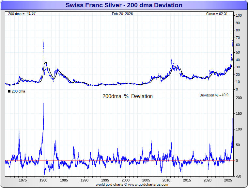Click the footer 'world gold charts © www.goldchartsrus.com'
This screenshot has height=188, width=248.
(132, 184)
